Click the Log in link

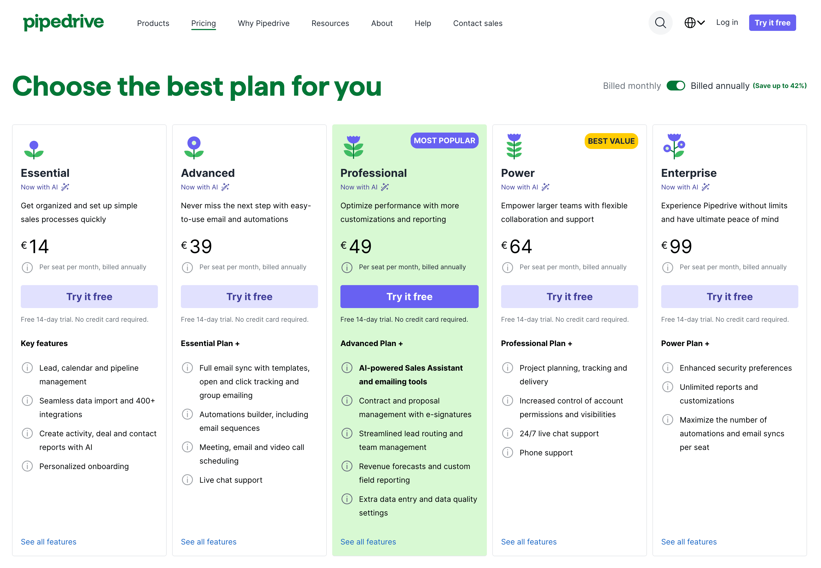[x=727, y=22]
